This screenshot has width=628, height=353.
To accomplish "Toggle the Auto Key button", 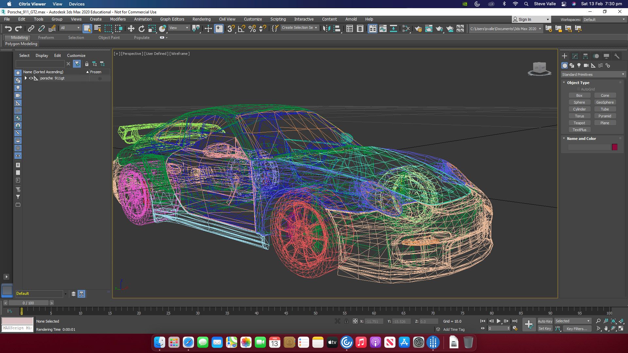I will point(545,321).
